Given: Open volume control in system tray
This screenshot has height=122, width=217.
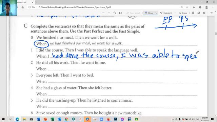Looking at the screenshot, I should tap(193, 119).
